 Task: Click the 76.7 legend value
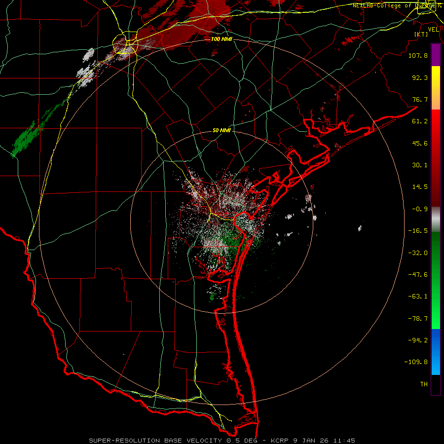click(x=420, y=99)
